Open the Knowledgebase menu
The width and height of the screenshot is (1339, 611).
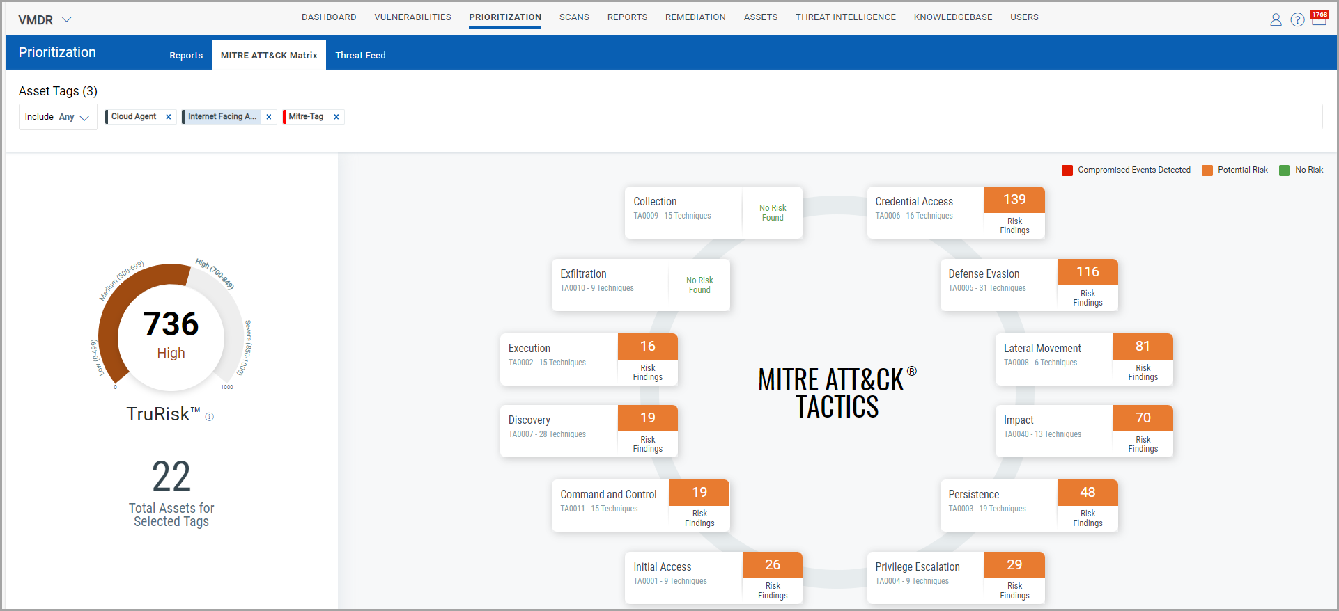pyautogui.click(x=953, y=17)
